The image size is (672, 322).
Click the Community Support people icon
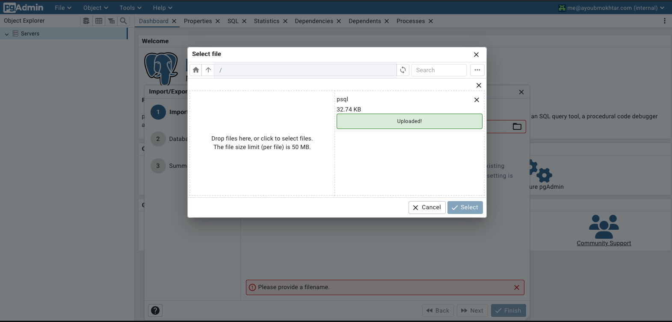(x=604, y=226)
